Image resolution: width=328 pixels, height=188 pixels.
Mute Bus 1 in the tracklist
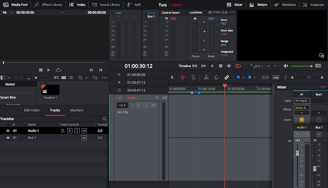[x=84, y=138]
